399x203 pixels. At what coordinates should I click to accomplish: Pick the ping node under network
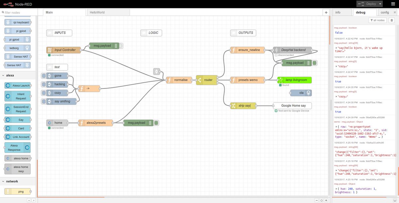(18, 191)
